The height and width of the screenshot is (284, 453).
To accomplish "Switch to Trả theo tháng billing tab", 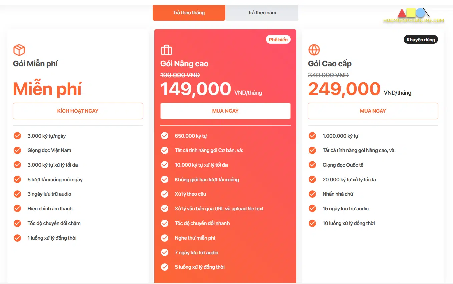I will [x=189, y=13].
